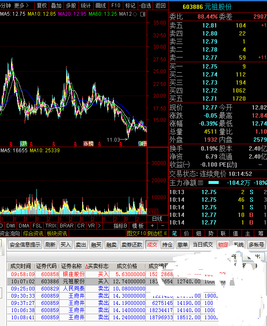Select the 势 trend tab
The image size is (267, 326).
pos(211,234)
